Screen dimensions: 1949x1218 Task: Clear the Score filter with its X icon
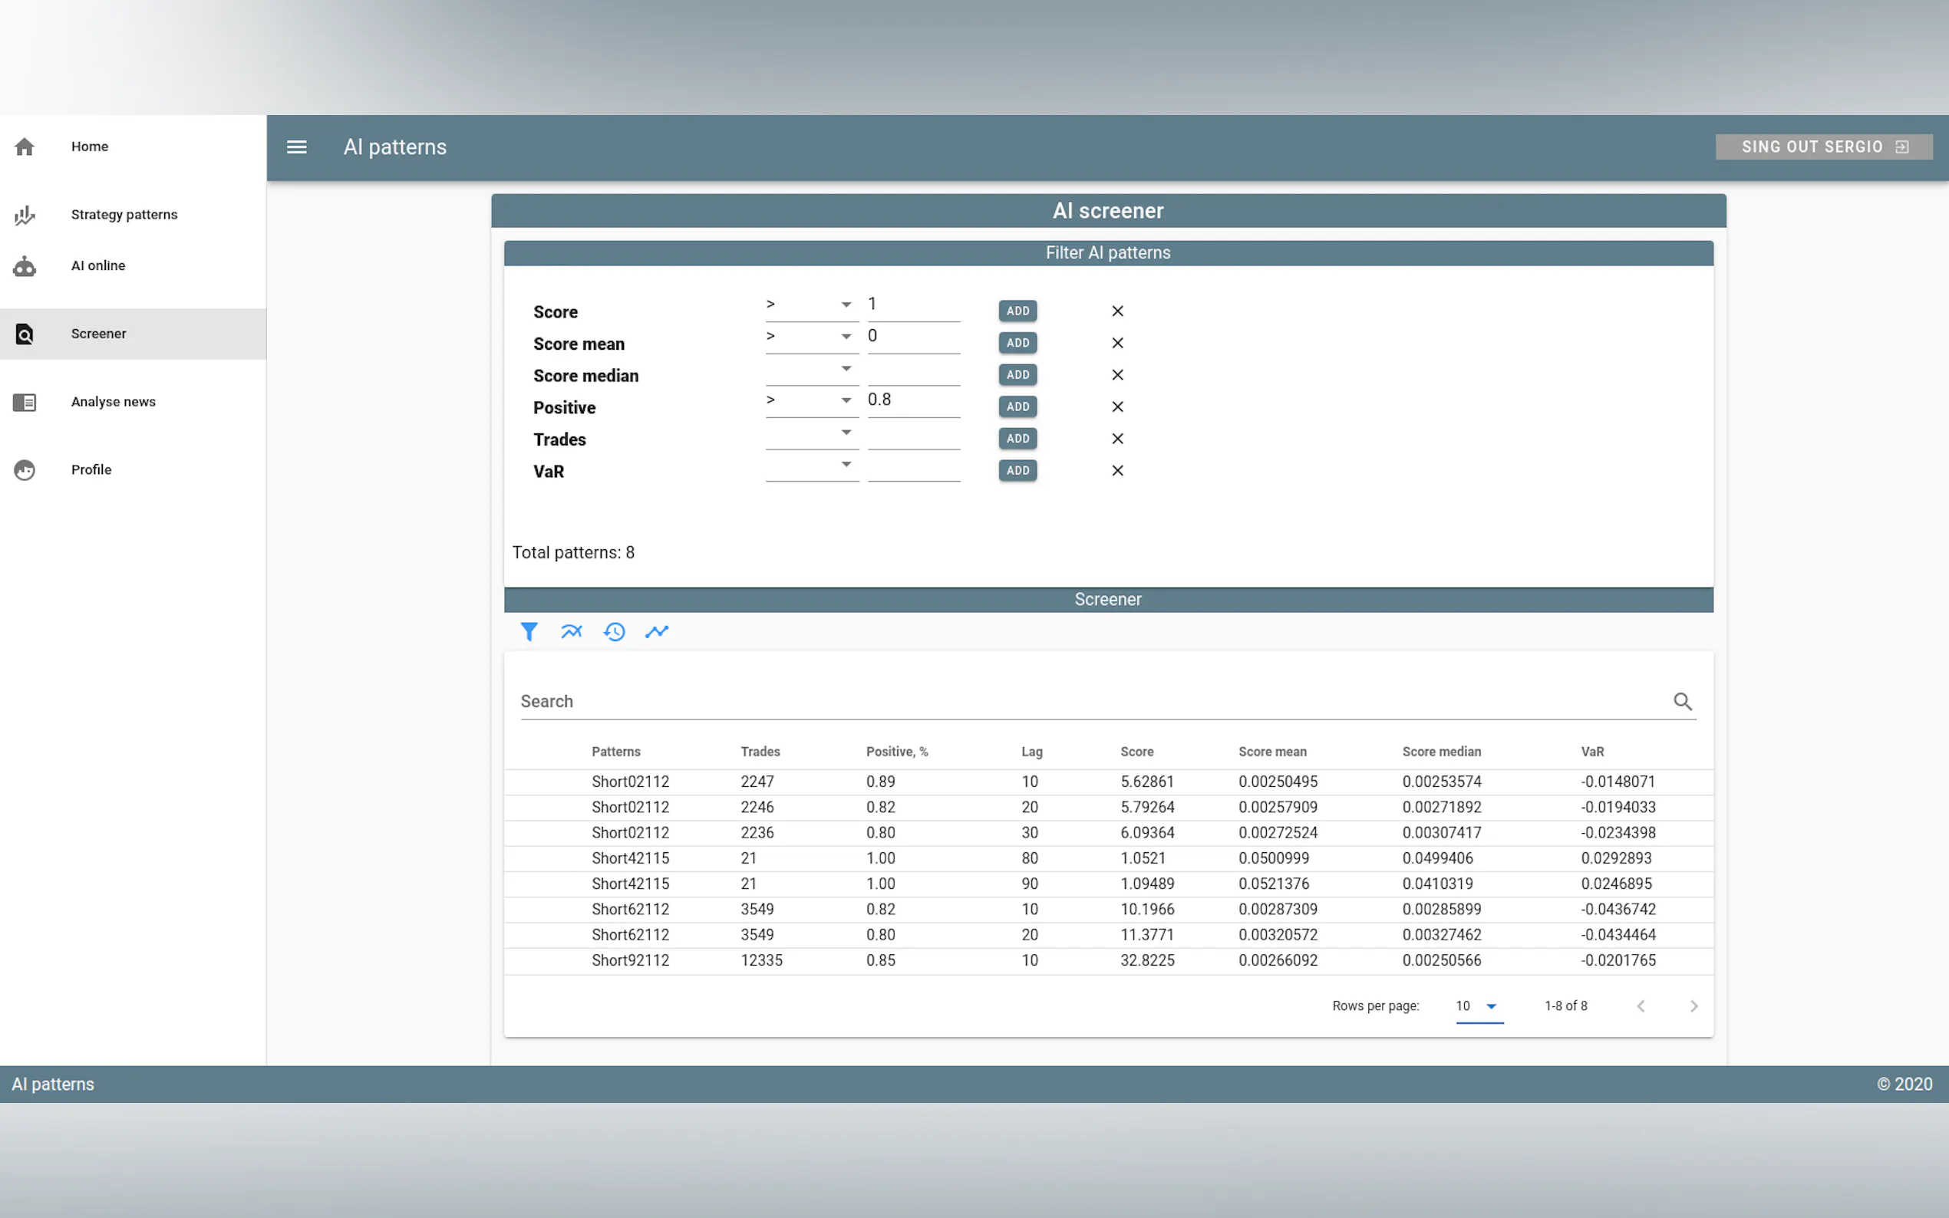1116,311
